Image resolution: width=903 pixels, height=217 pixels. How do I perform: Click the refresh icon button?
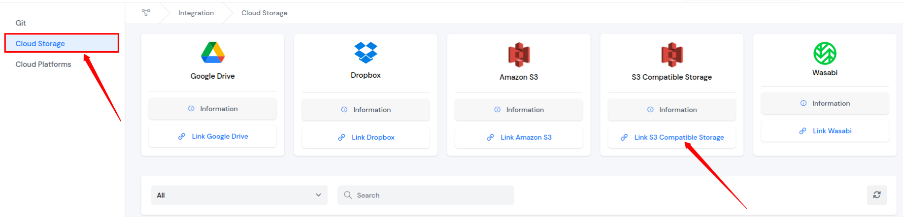coord(877,195)
